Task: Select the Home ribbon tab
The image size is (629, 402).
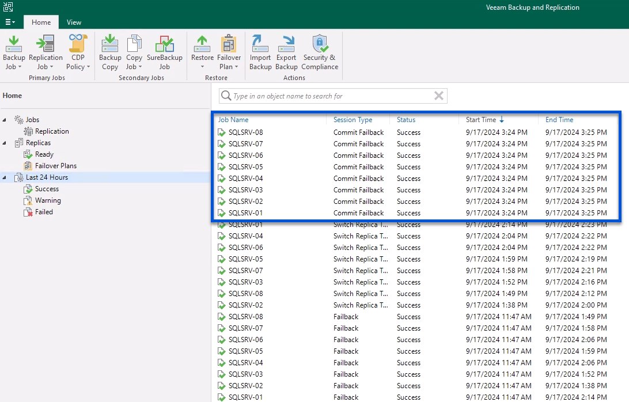Action: [x=41, y=22]
